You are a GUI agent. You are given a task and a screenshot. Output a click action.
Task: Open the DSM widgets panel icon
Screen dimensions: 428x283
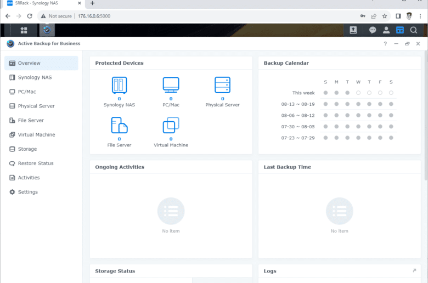(x=400, y=30)
